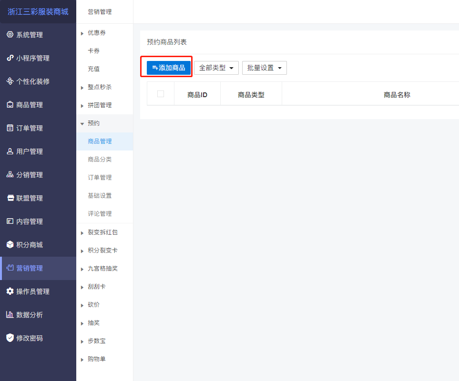Click the 用户管理 person icon
Image resolution: width=459 pixels, height=381 pixels.
coord(10,151)
